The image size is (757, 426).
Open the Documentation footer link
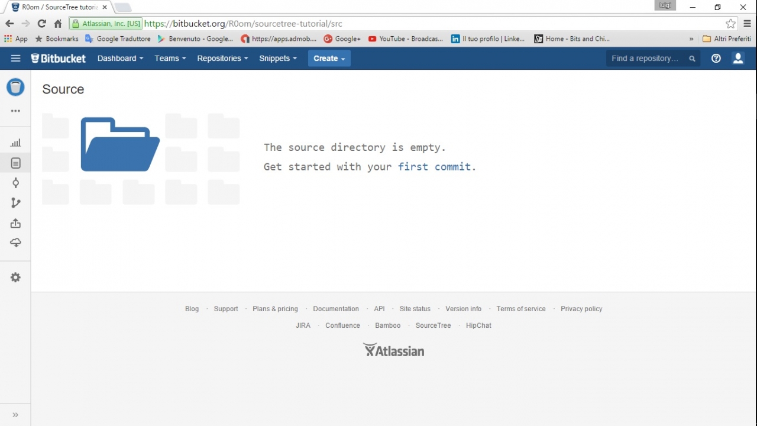[336, 309]
